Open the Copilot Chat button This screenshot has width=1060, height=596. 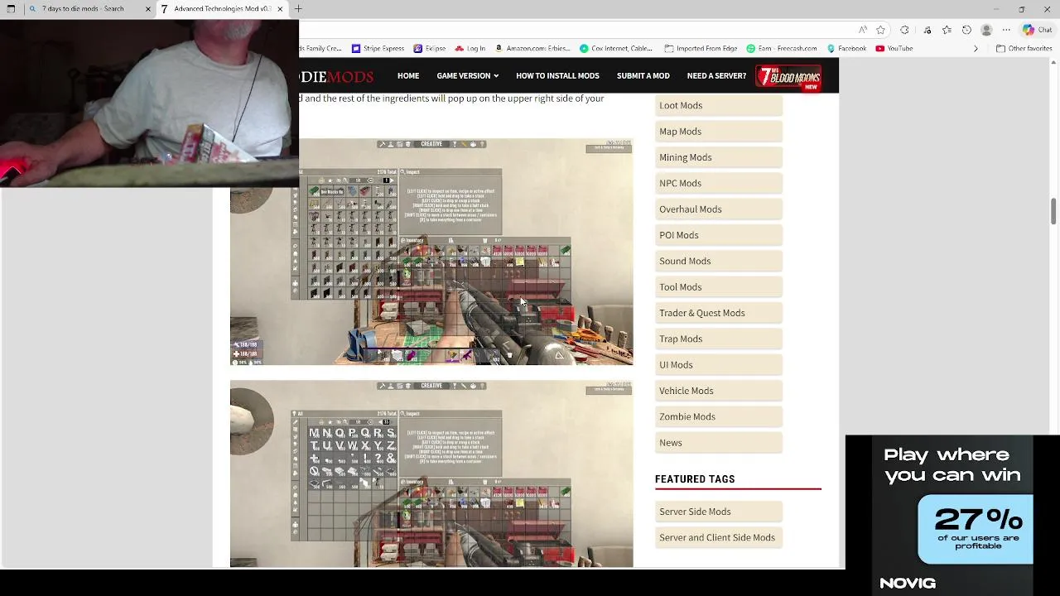1038,30
